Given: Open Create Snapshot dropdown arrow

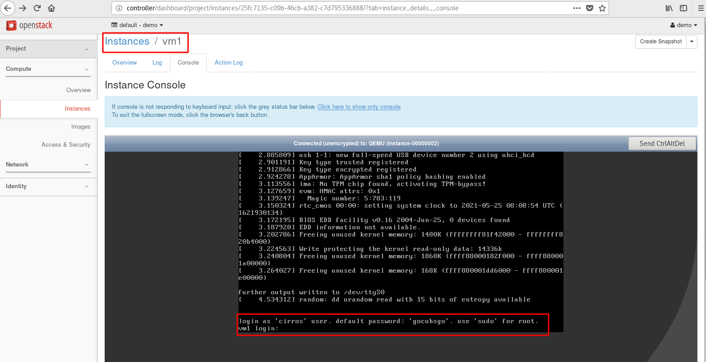Looking at the screenshot, I should tap(692, 42).
